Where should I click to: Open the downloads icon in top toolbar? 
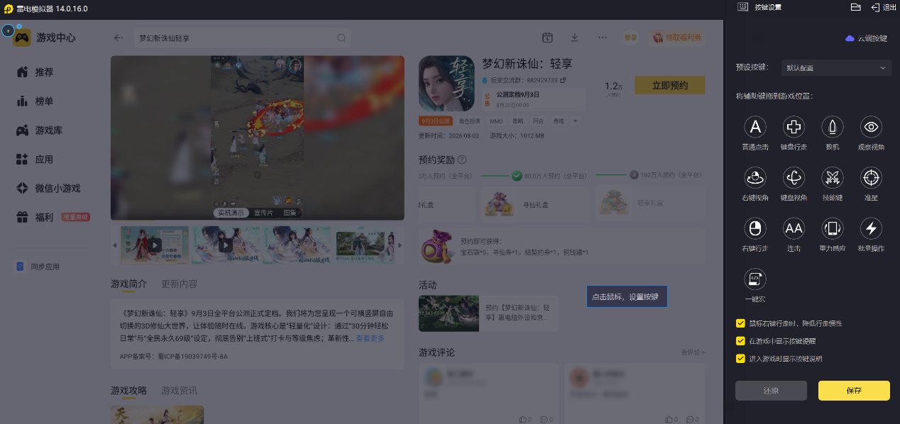pos(575,38)
